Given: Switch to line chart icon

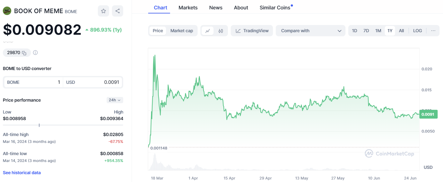Looking at the screenshot, I should click(x=208, y=31).
